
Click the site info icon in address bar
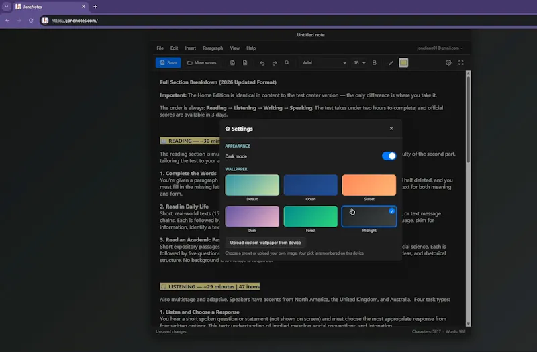tap(45, 21)
